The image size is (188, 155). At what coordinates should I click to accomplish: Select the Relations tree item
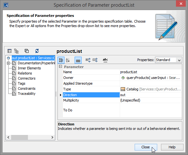point(25,73)
